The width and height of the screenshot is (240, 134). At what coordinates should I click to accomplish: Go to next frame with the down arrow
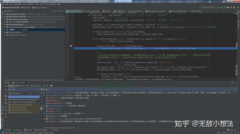(38, 93)
